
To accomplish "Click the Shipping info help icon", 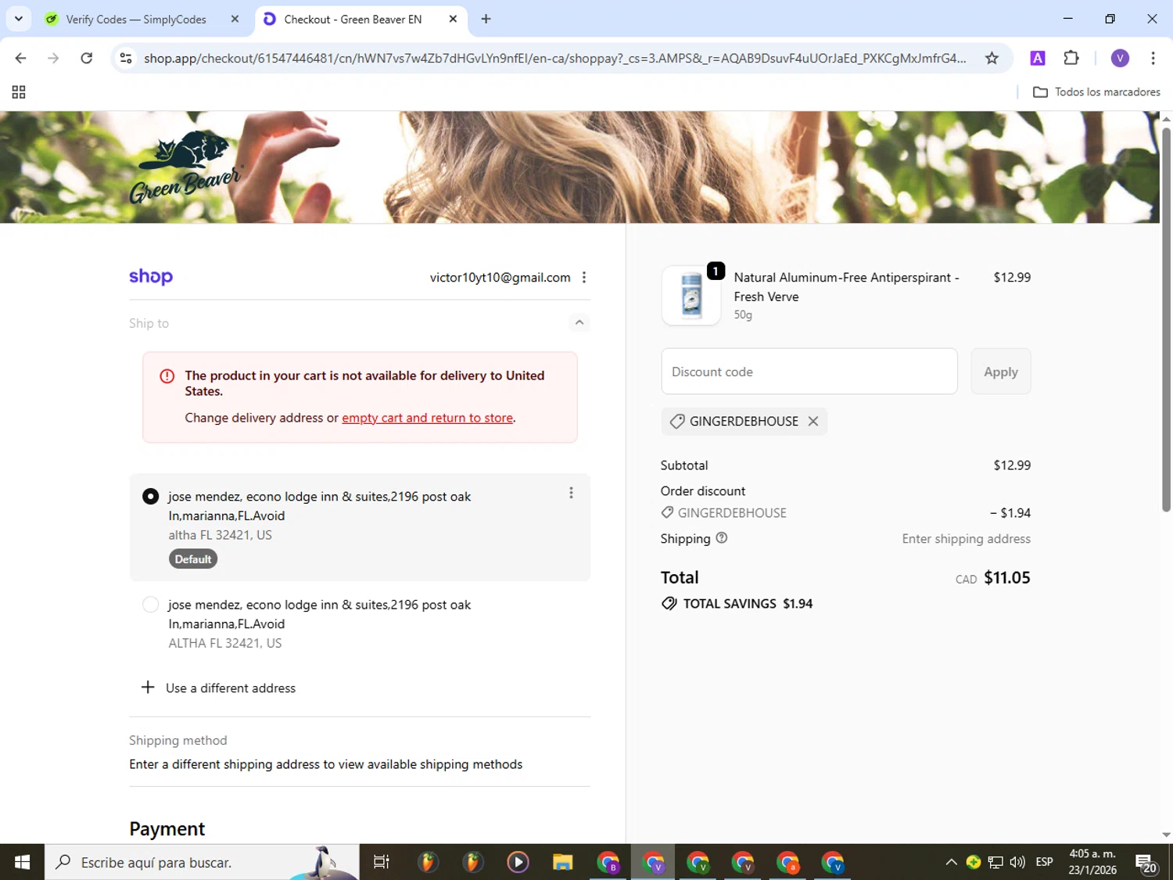I will (722, 538).
